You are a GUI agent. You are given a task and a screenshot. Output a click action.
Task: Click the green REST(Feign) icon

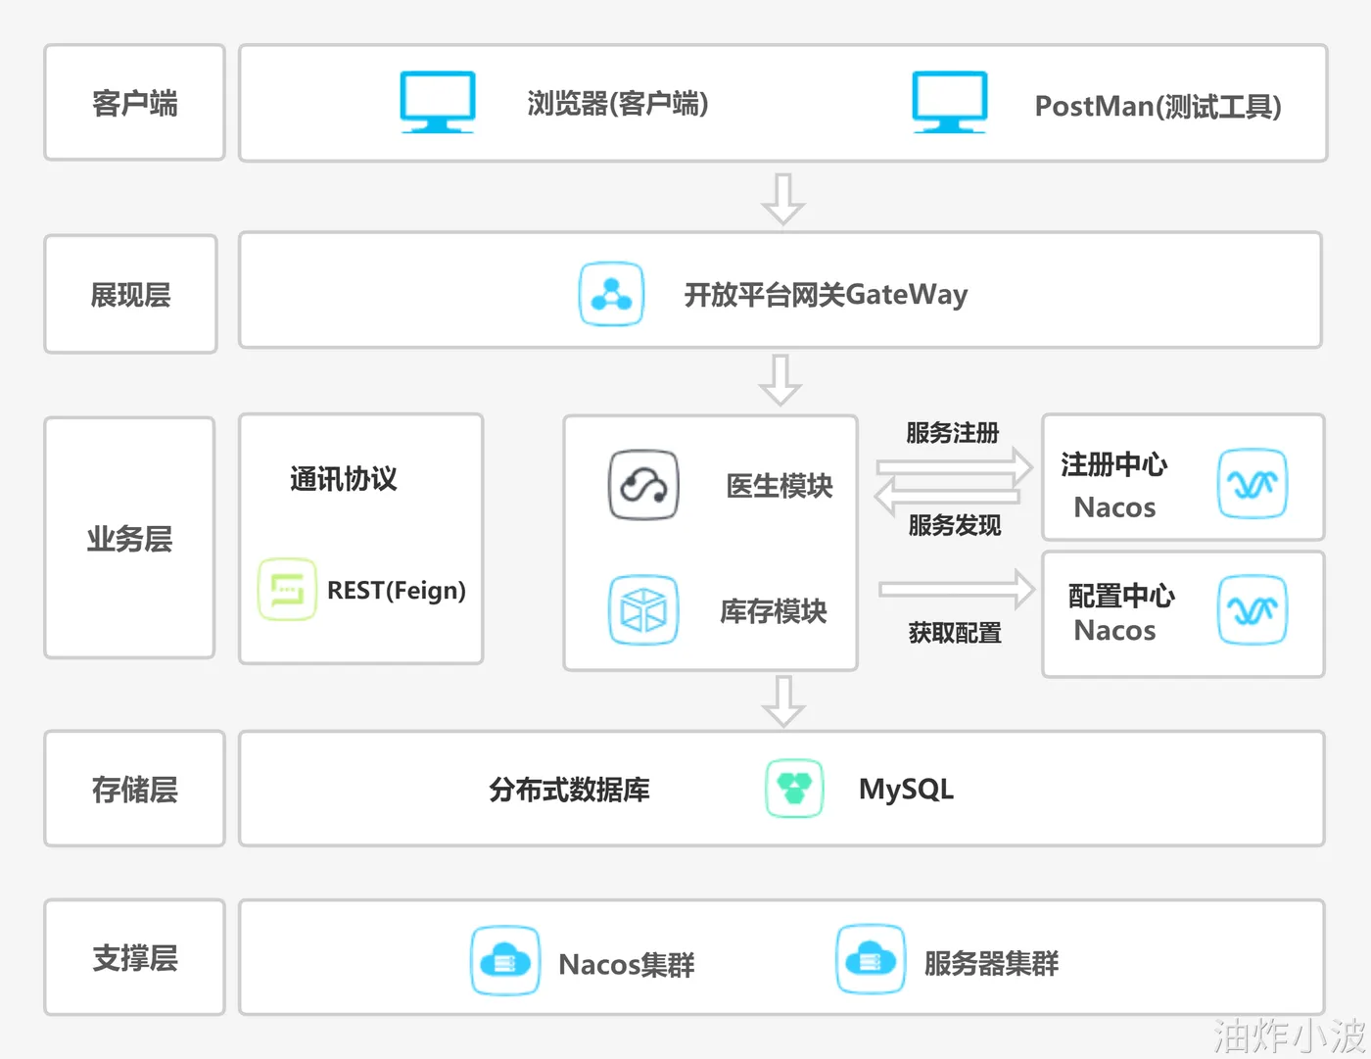tap(287, 589)
